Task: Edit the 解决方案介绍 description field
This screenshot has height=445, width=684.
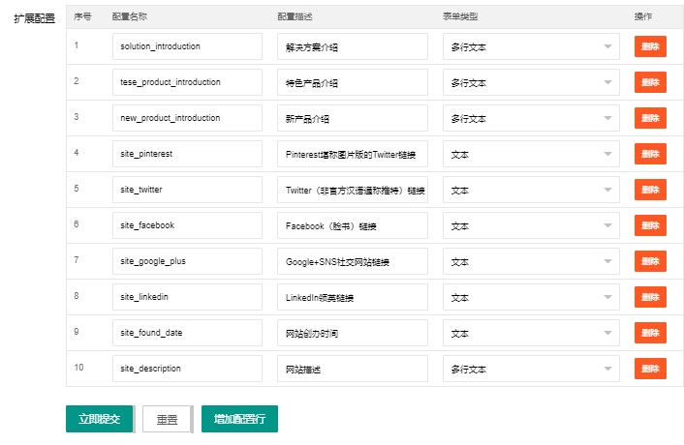Action: pos(353,46)
